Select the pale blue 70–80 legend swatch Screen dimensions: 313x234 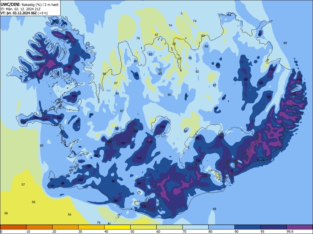(195, 227)
